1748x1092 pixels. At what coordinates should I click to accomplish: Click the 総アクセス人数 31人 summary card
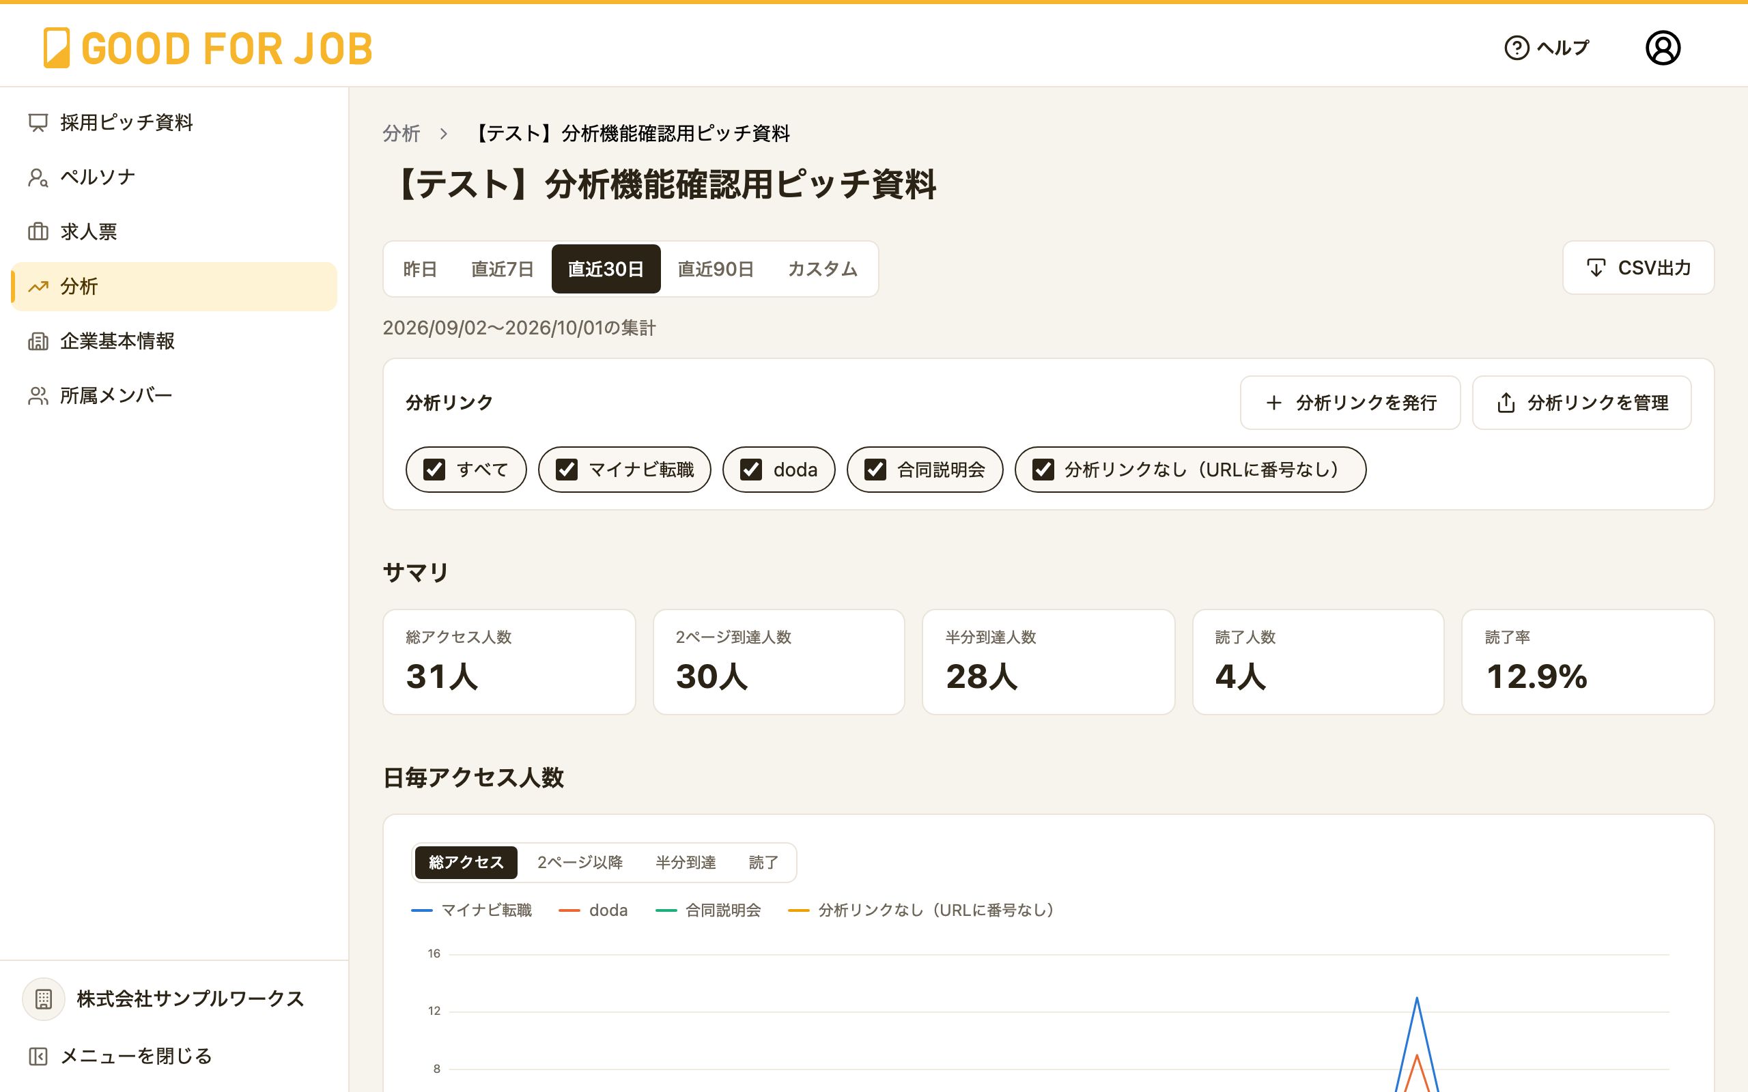[509, 662]
